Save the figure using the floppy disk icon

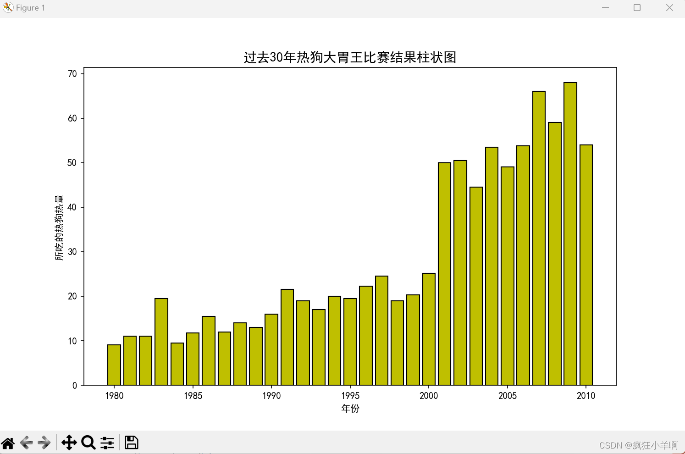click(131, 443)
